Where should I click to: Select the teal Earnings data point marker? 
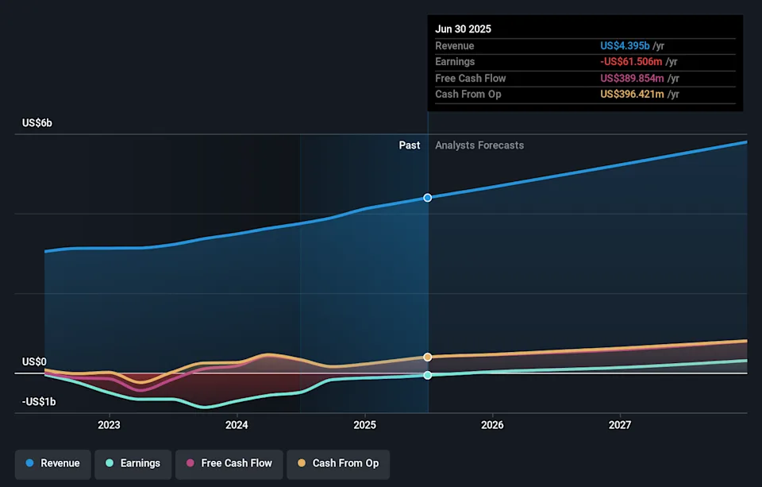[x=428, y=375]
